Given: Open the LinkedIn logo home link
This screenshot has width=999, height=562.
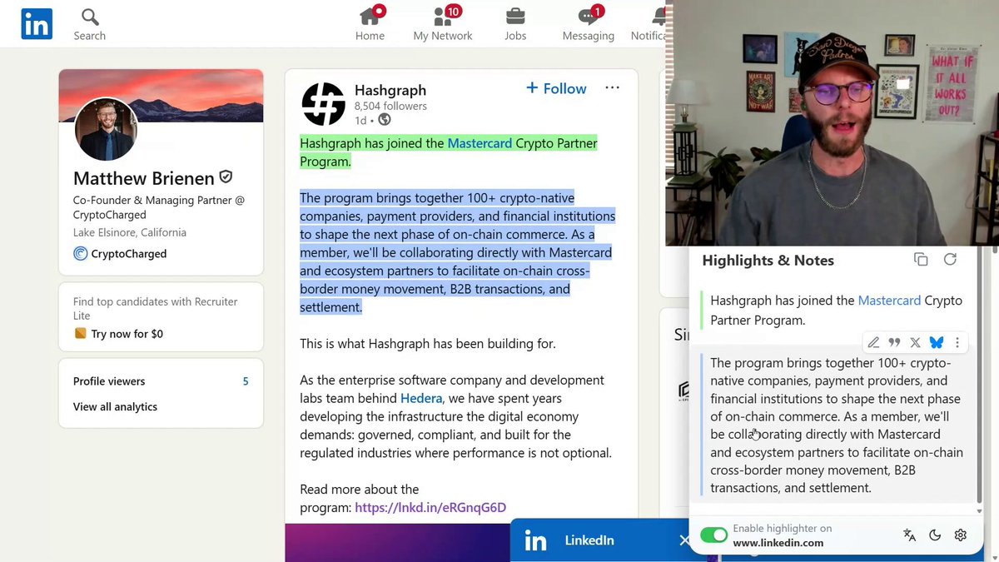Looking at the screenshot, I should 37,24.
